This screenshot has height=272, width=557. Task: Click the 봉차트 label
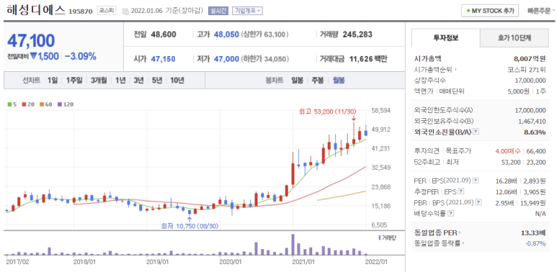tap(275, 80)
